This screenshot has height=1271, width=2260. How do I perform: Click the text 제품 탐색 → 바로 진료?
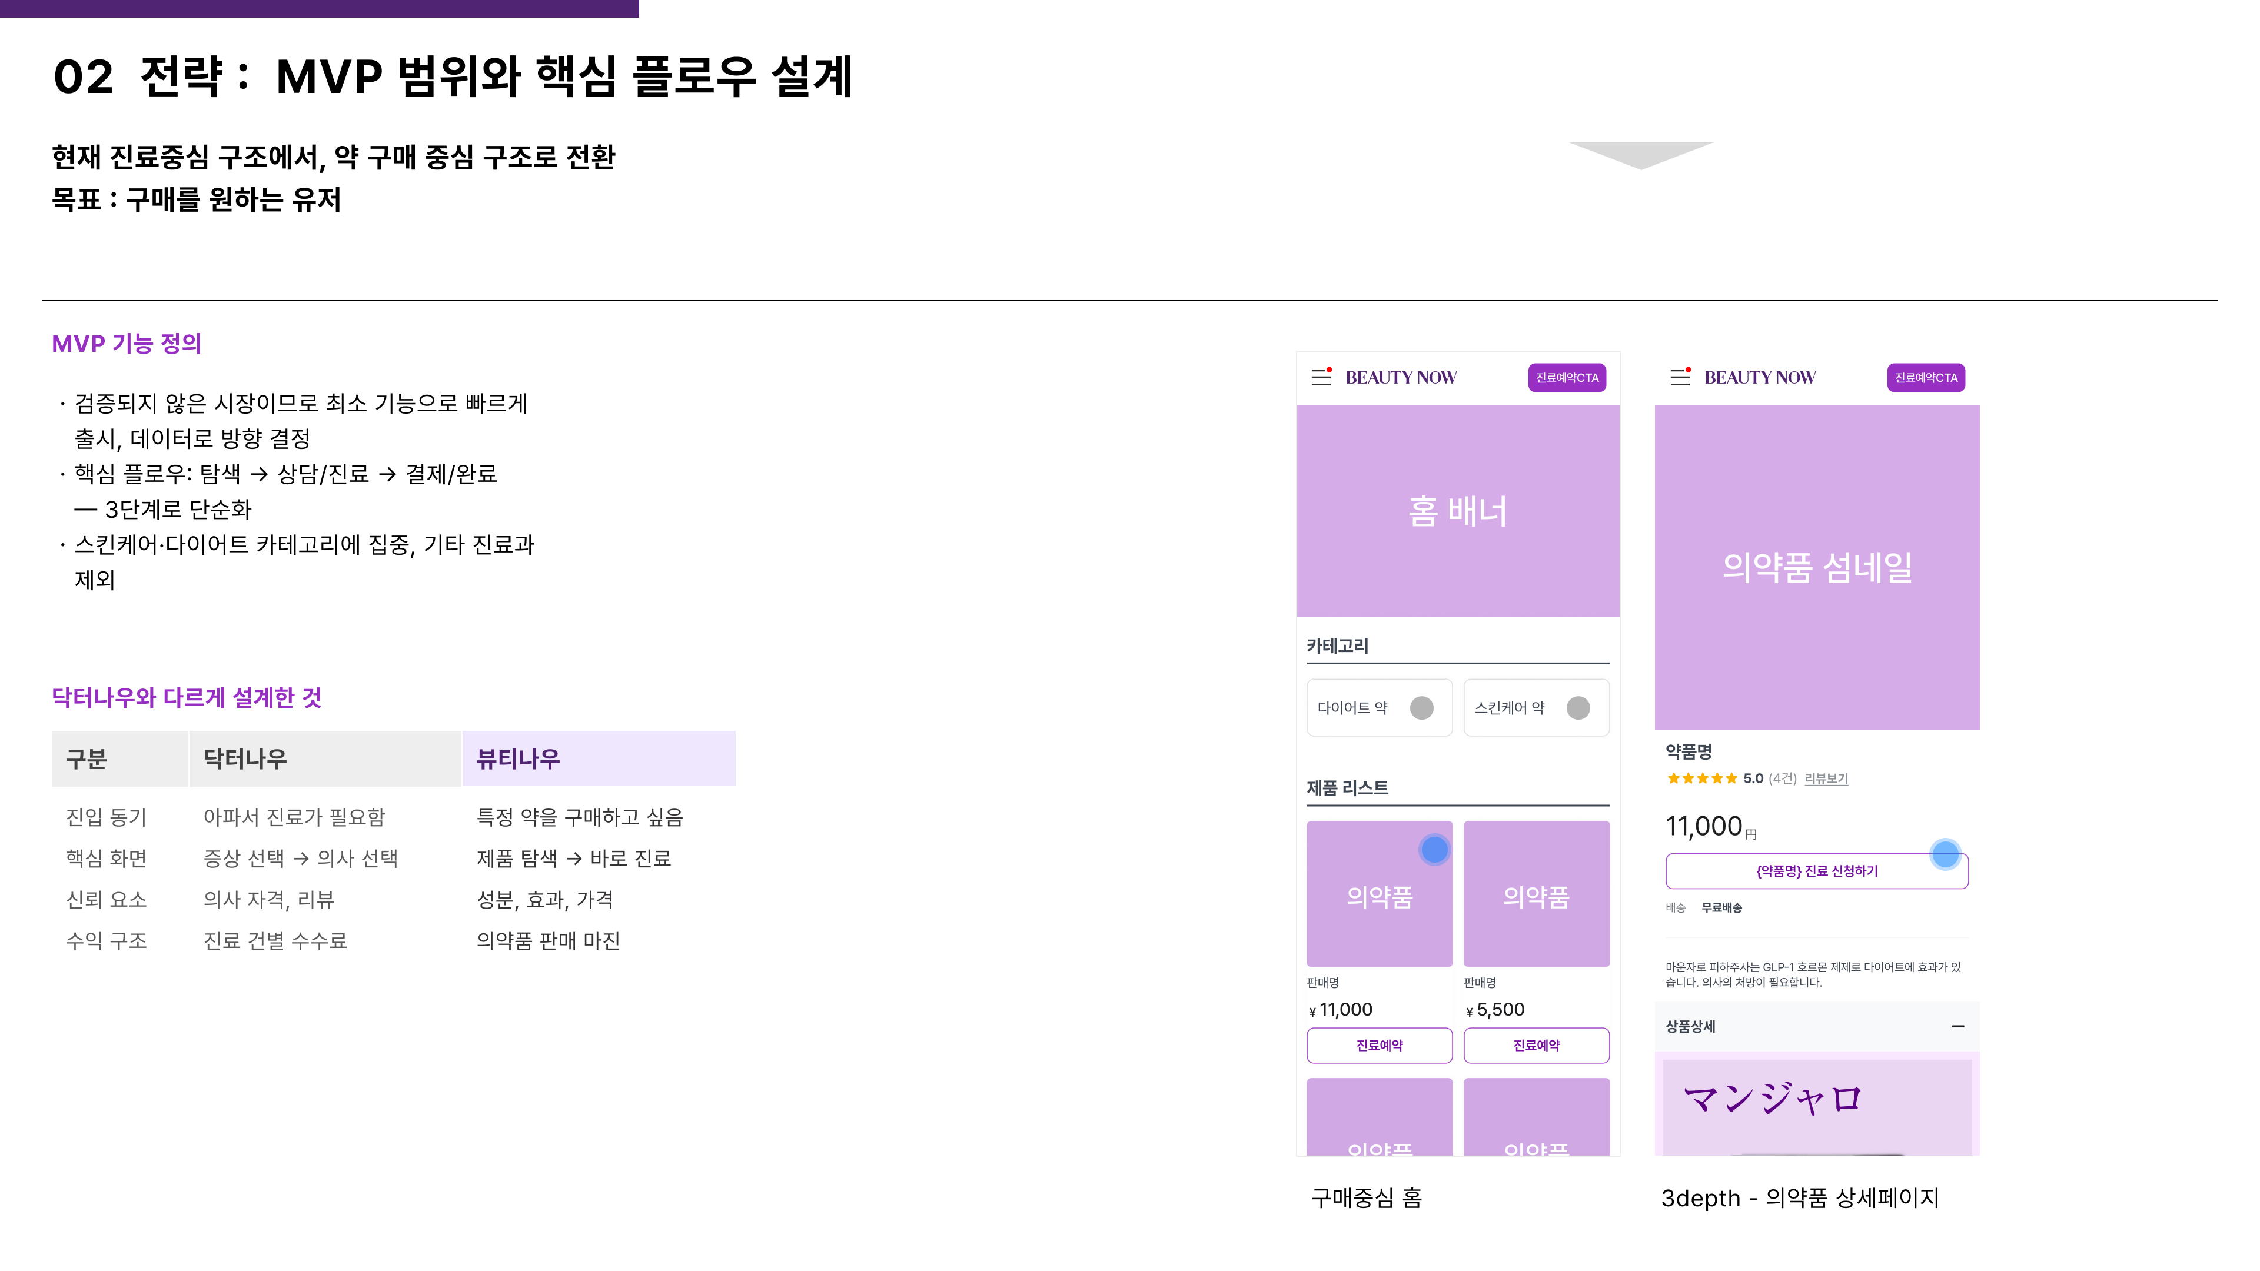click(574, 859)
